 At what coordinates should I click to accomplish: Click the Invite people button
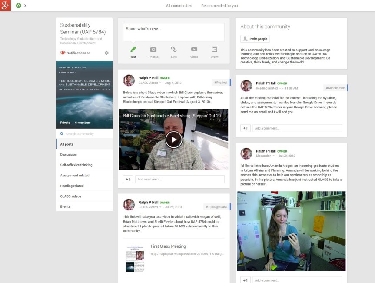255,39
